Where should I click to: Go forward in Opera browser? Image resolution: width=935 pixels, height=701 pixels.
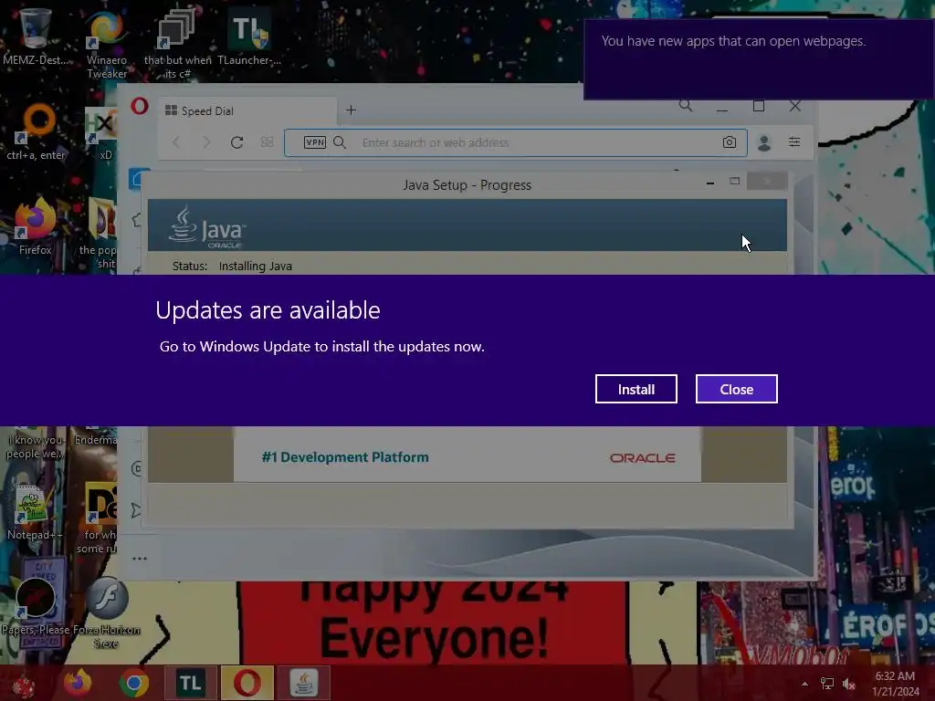tap(206, 142)
